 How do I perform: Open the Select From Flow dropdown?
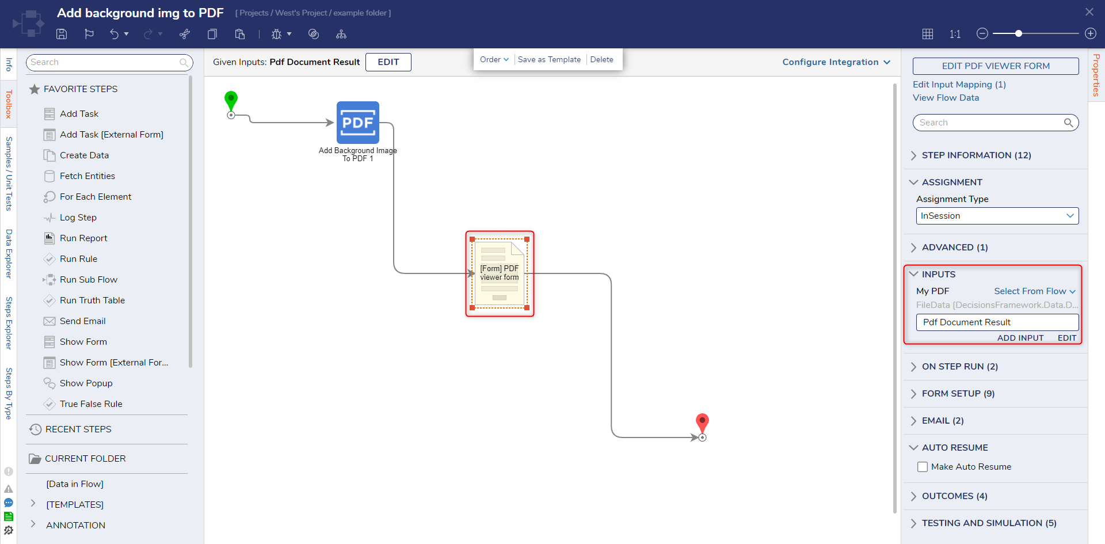tap(1035, 291)
